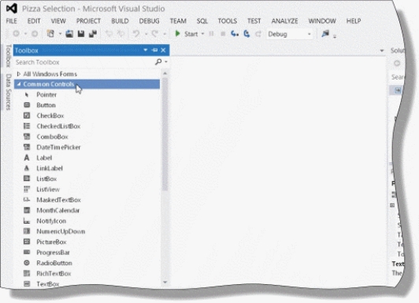Open the Debug configuration dropdown
This screenshot has width=419, height=303.
coord(310,34)
